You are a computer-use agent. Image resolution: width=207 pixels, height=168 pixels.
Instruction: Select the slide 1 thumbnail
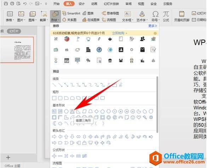point(17,50)
